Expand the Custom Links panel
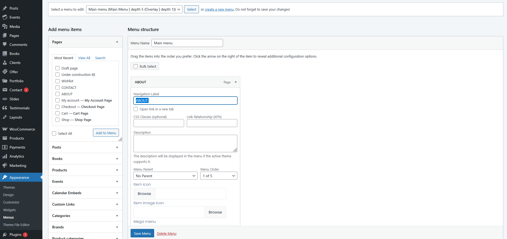Image resolution: width=507 pixels, height=239 pixels. tap(85, 204)
